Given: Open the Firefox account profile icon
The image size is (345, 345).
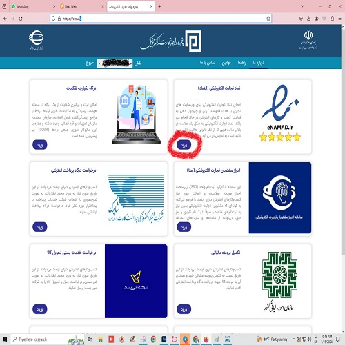Looking at the screenshot, I should pos(317,19).
